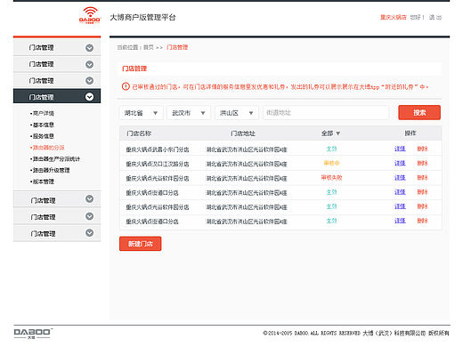The image size is (463, 347).
Task: Open 服务信息 in the sidebar submenu
Action: click(x=43, y=136)
